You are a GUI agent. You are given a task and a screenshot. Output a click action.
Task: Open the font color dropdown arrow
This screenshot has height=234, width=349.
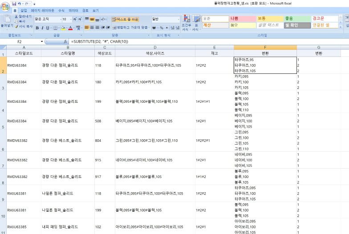tap(74, 28)
